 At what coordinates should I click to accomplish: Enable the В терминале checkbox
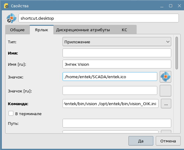pos(11,114)
